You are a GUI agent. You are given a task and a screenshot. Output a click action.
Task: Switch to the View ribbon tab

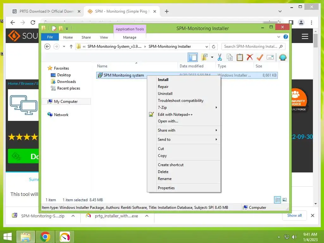[104, 37]
